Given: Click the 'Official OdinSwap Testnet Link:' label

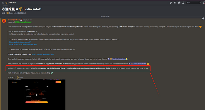Looking at the screenshot, I should (x=20, y=55).
